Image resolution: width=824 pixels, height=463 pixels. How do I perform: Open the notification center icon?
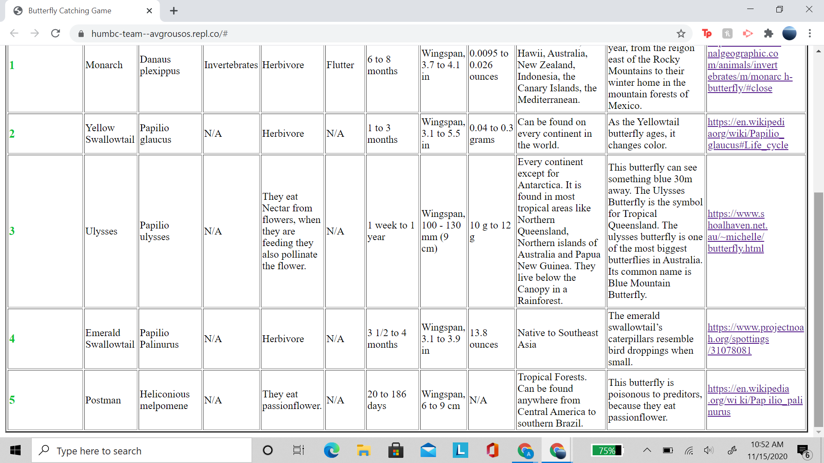[x=803, y=450]
